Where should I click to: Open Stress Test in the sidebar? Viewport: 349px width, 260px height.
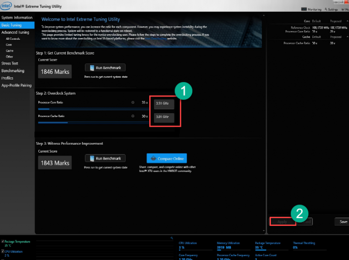10,63
